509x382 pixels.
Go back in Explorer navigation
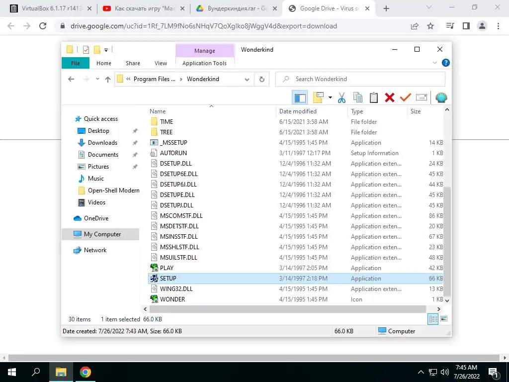point(71,79)
